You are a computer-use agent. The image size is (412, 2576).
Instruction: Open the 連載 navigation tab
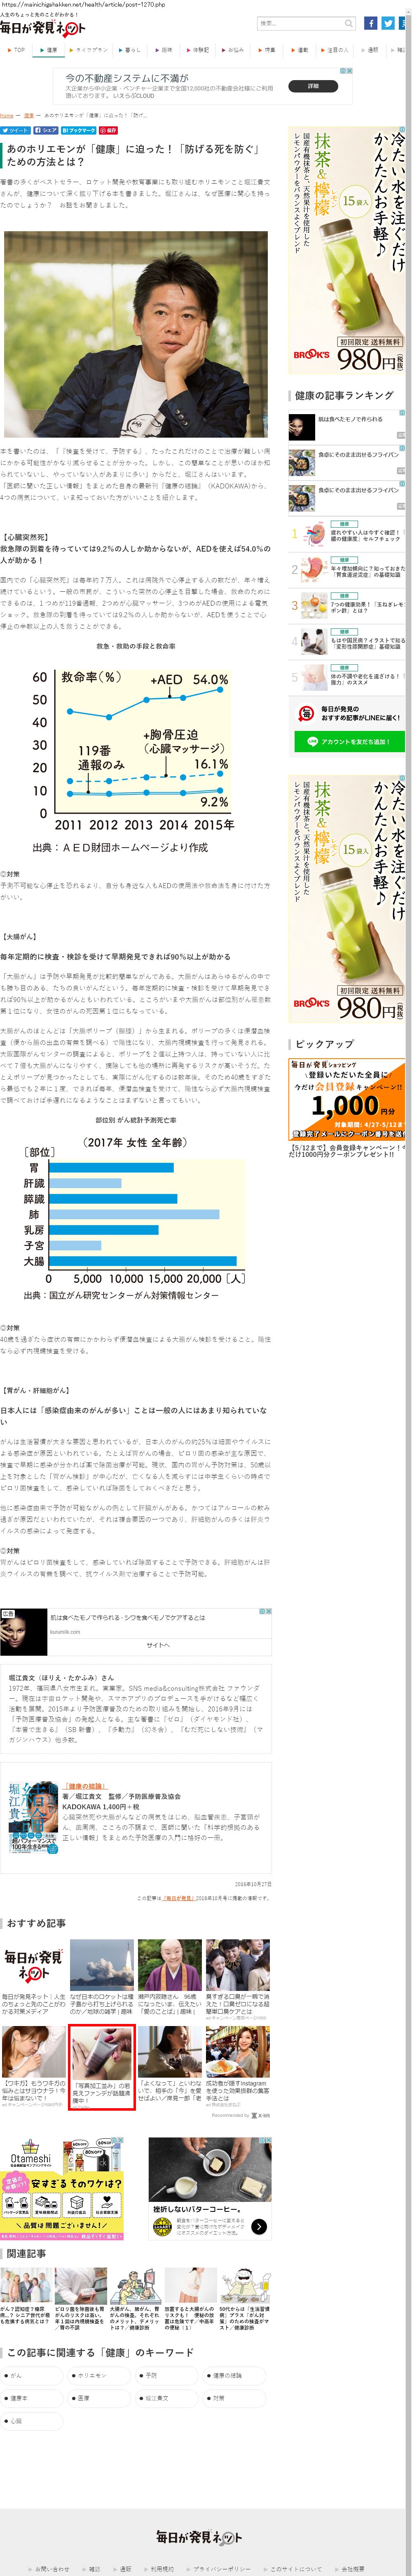click(x=301, y=49)
